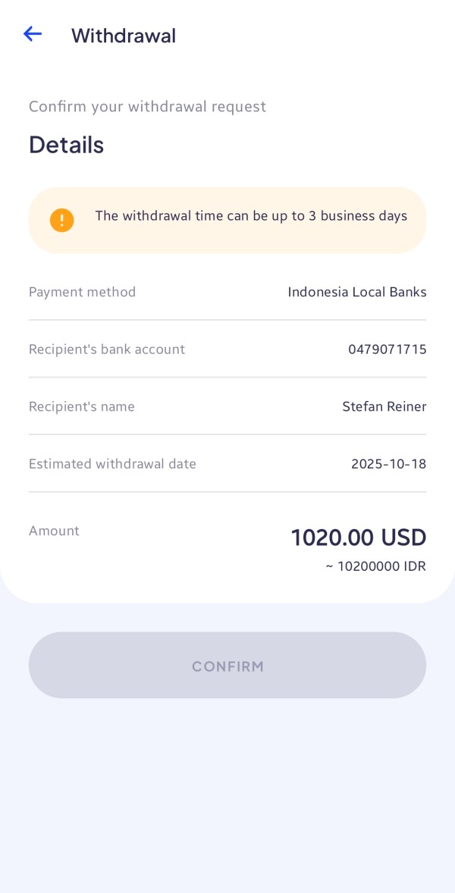This screenshot has width=455, height=893.
Task: Select the recipient name Stefan Reiner
Action: 384,407
